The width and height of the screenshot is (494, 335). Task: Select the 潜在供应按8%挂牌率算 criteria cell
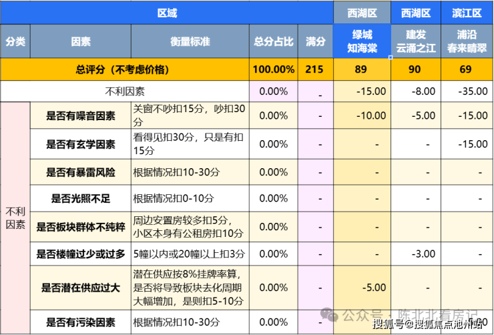pos(190,288)
